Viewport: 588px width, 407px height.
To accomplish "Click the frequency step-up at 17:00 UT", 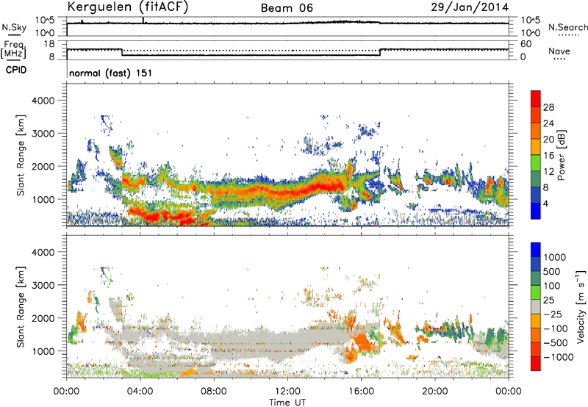I will point(380,52).
